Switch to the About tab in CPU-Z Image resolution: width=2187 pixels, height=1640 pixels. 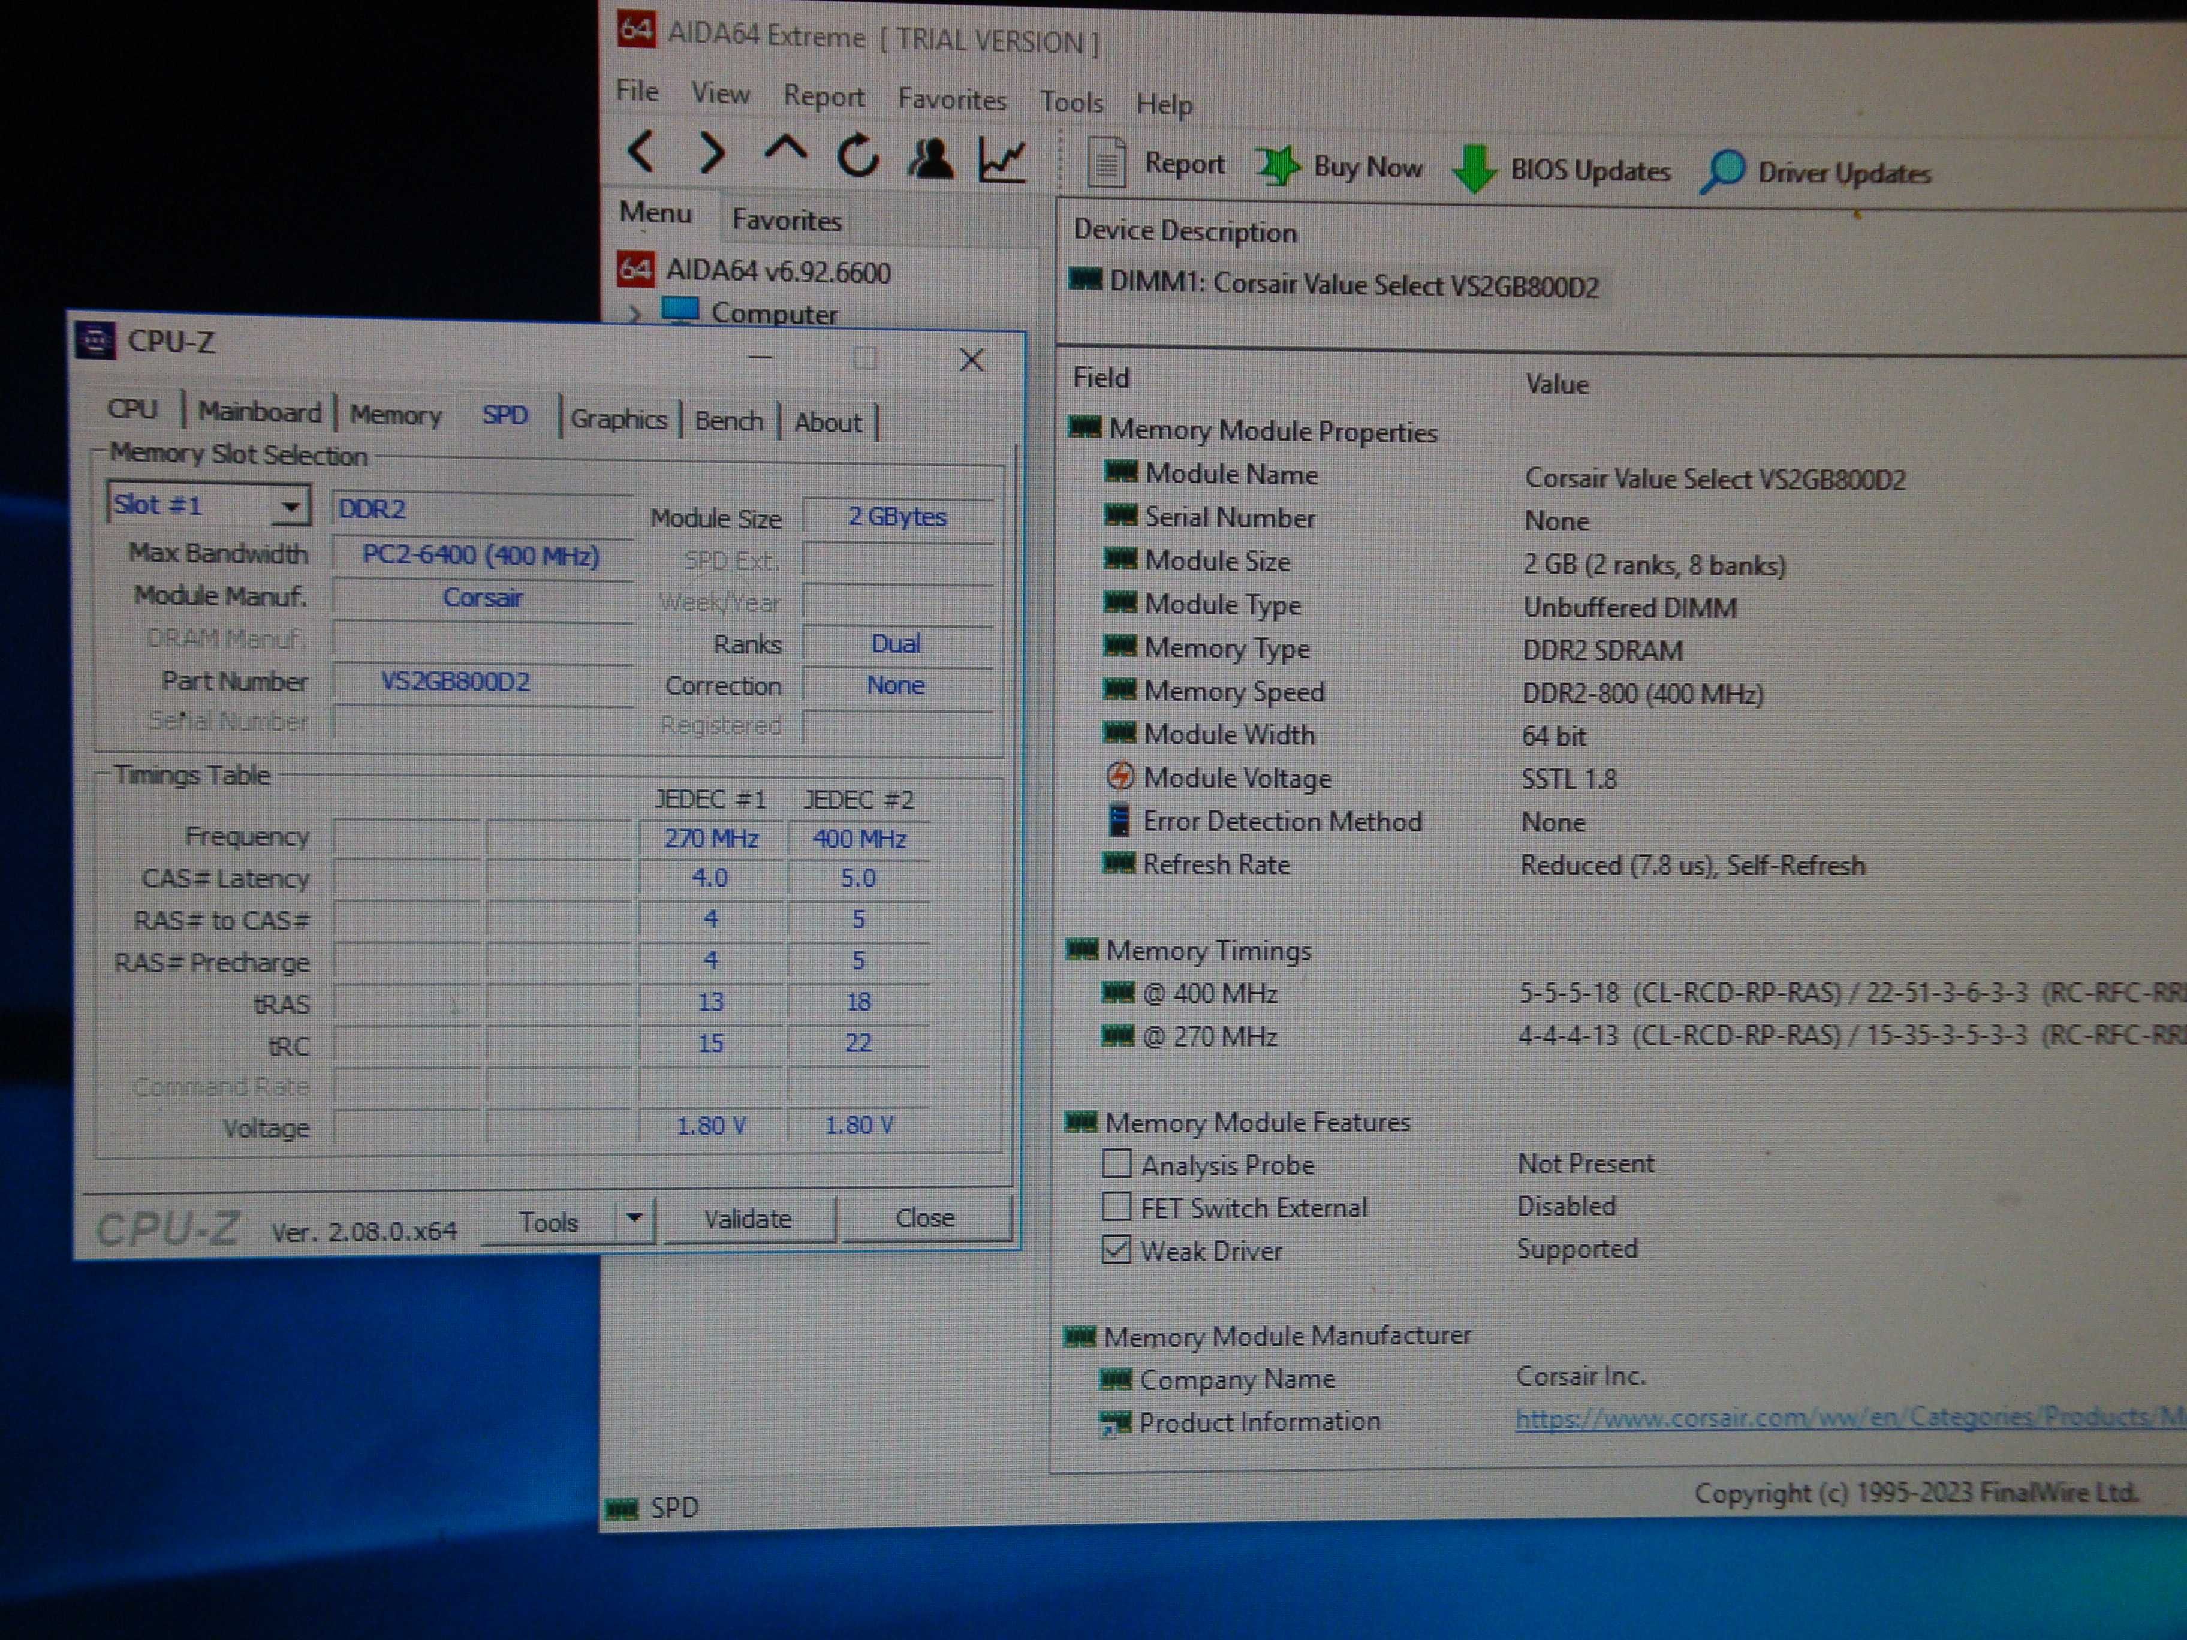pyautogui.click(x=829, y=423)
